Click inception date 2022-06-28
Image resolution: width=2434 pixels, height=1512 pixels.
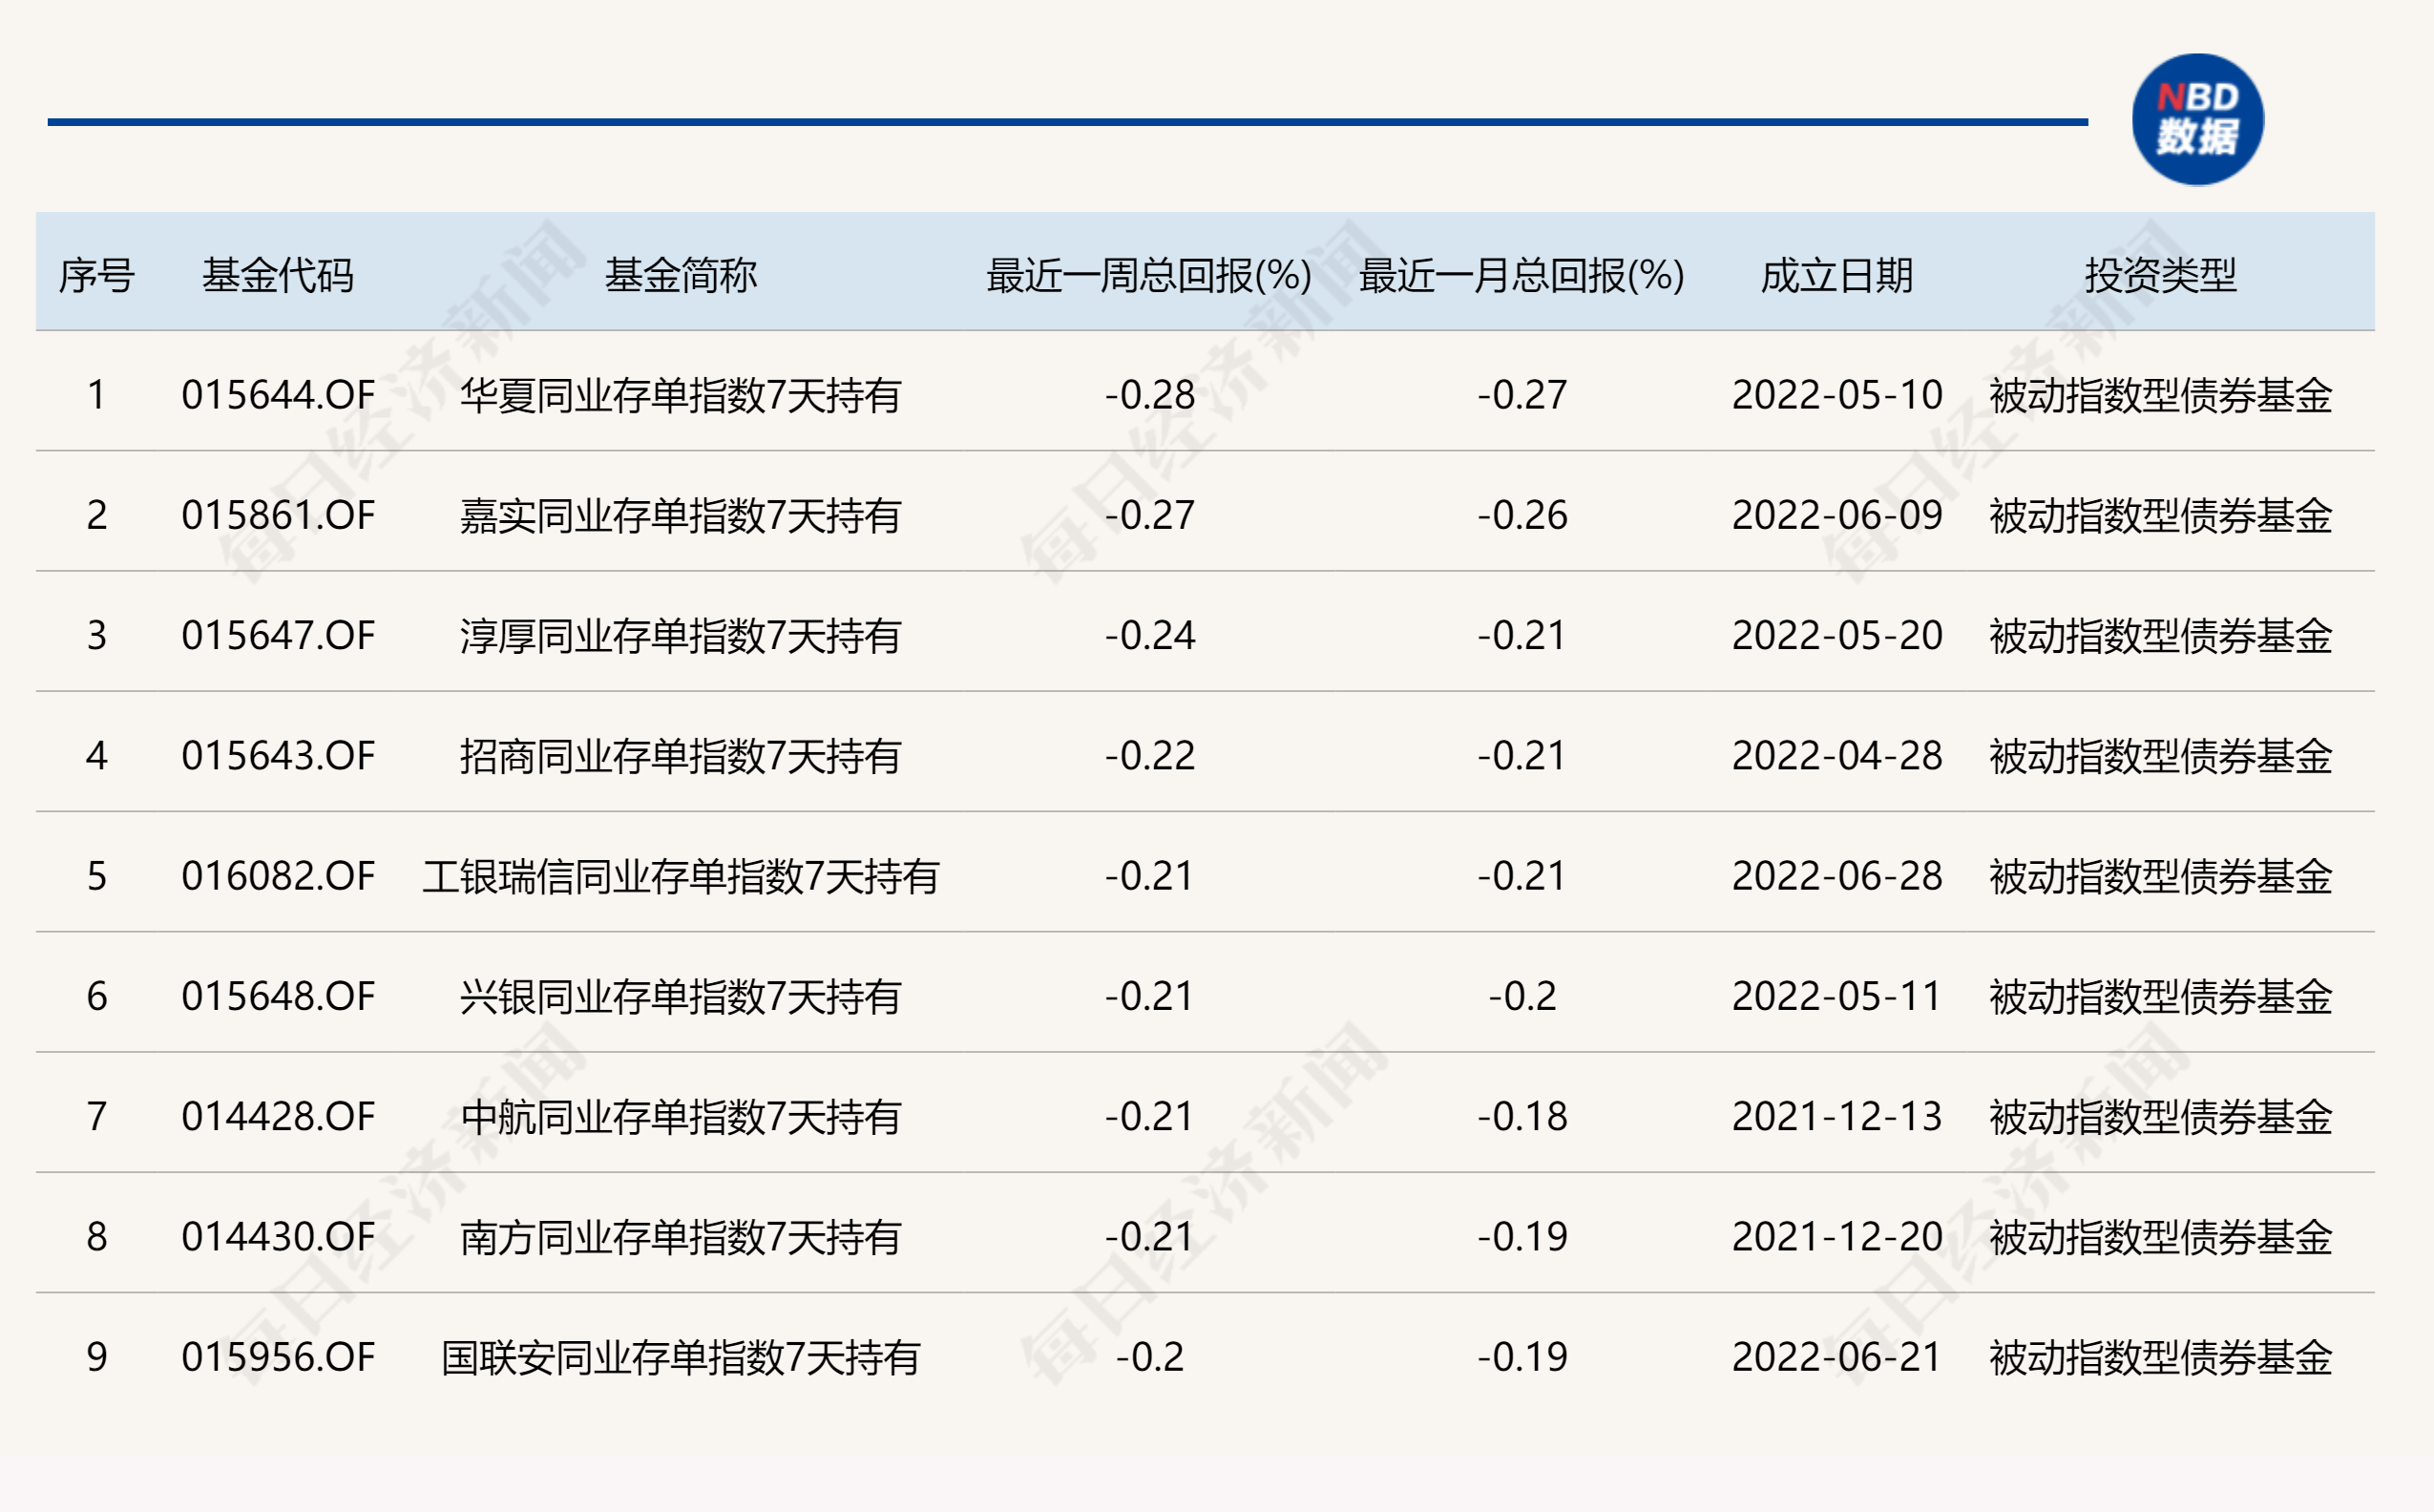[x=1837, y=876]
